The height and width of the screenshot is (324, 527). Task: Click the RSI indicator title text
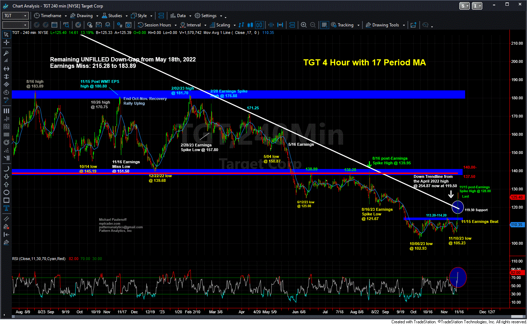[39, 259]
